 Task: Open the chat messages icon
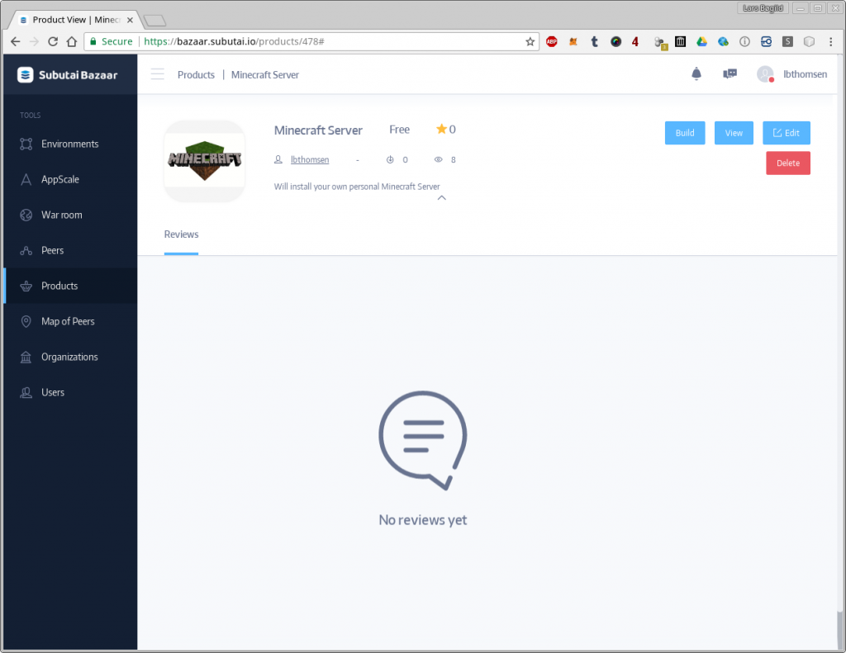730,73
